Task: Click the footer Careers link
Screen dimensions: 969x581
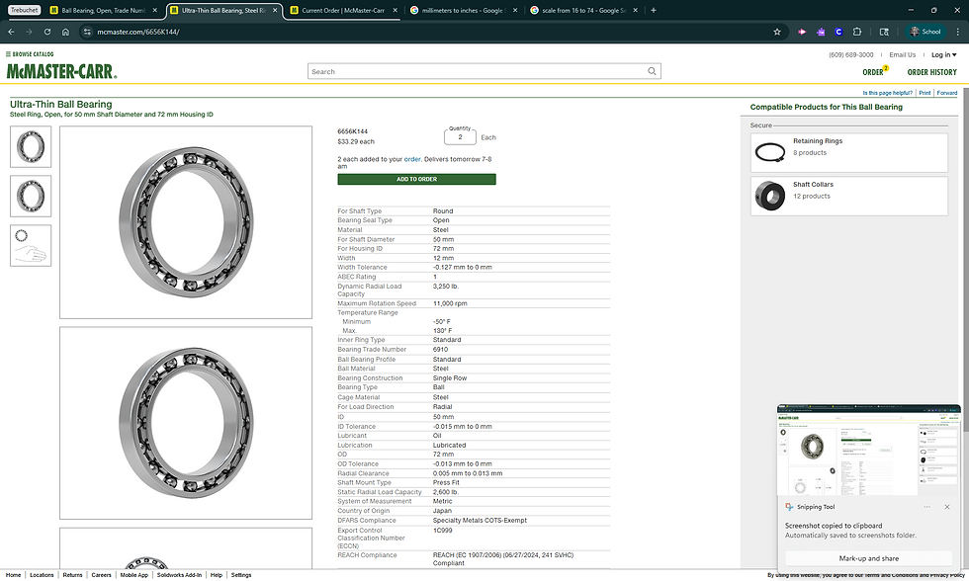Action: tap(101, 575)
